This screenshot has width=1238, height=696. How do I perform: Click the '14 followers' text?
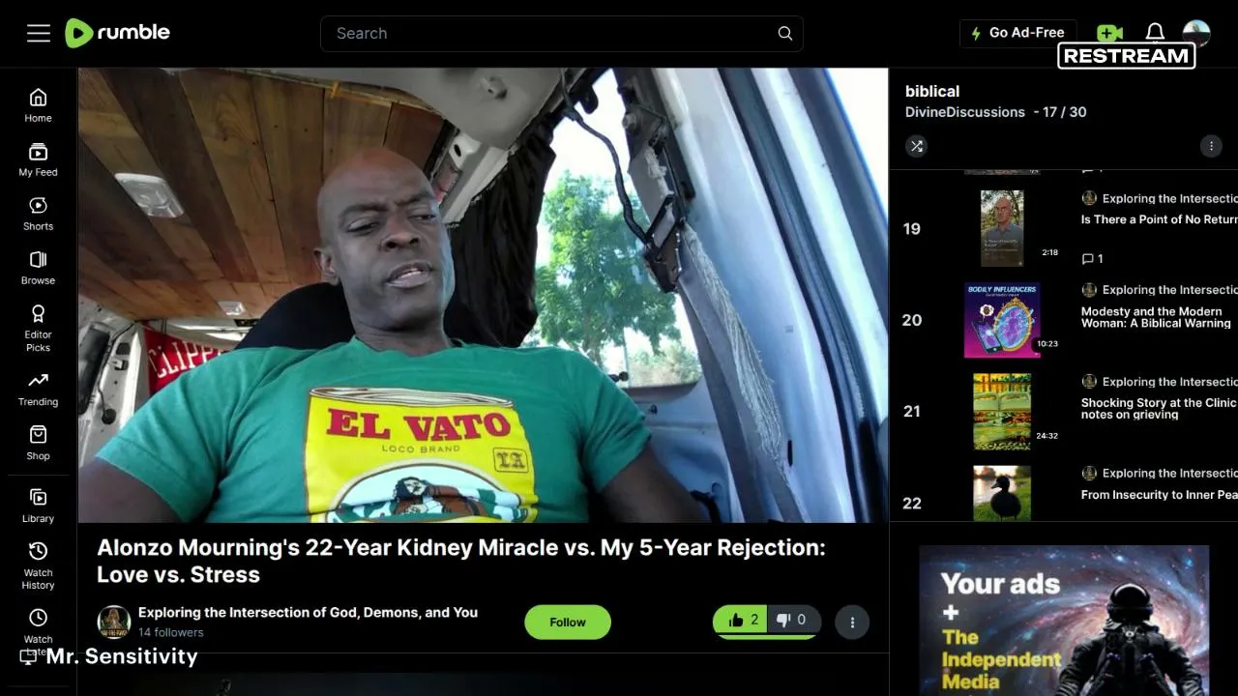171,632
